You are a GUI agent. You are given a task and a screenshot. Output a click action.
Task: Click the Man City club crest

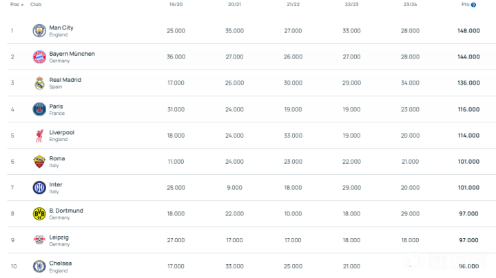(39, 31)
